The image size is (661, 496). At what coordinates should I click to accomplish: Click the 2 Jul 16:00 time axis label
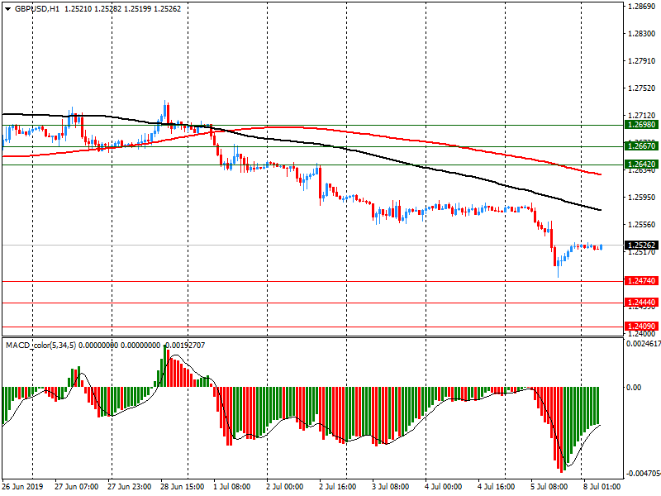coord(338,487)
